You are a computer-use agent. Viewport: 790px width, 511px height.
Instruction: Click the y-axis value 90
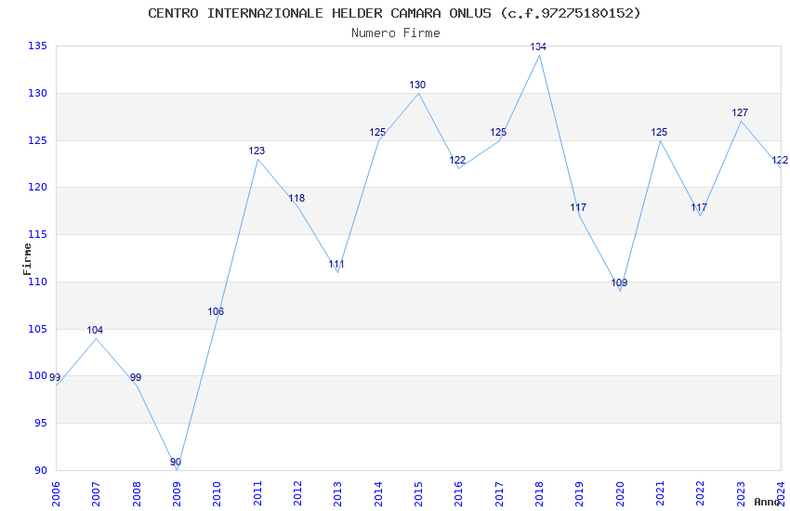coord(41,470)
